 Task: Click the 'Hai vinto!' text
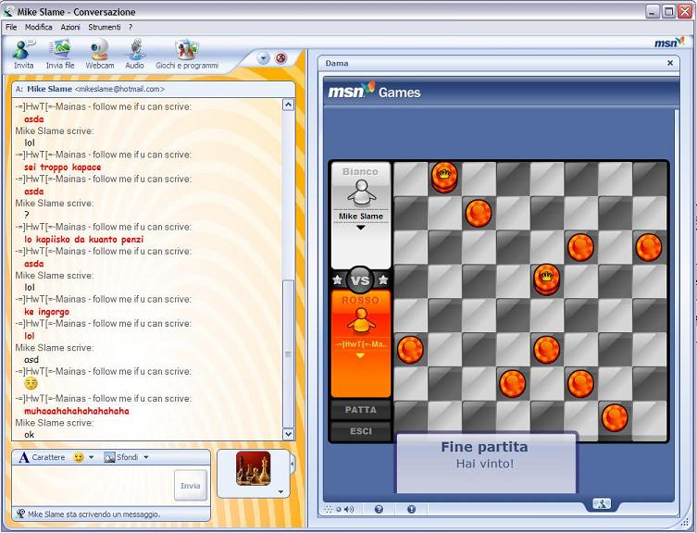pos(484,464)
